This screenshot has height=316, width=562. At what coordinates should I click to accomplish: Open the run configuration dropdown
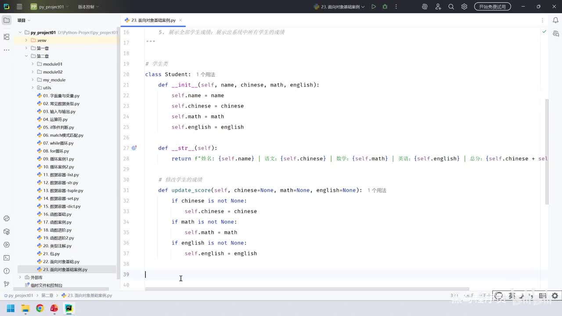(x=339, y=7)
